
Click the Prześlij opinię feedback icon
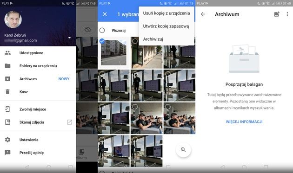pyautogui.click(x=7, y=153)
